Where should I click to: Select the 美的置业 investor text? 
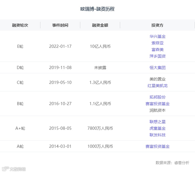point(157,79)
